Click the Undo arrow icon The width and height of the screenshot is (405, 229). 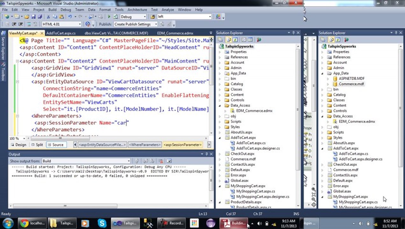(70, 17)
